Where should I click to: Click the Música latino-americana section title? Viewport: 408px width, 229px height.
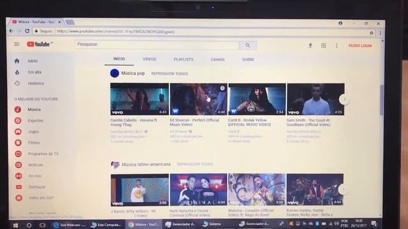(146, 164)
